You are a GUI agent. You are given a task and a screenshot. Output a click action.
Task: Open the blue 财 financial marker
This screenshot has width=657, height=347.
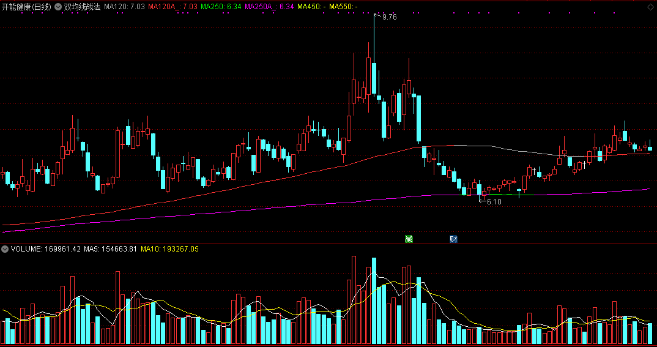click(453, 239)
